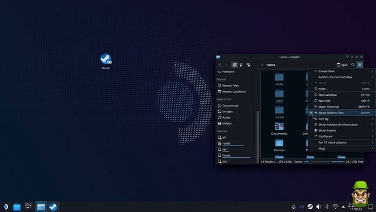Open the Dolphin window help question mark
This screenshot has height=212, width=376.
347,57
